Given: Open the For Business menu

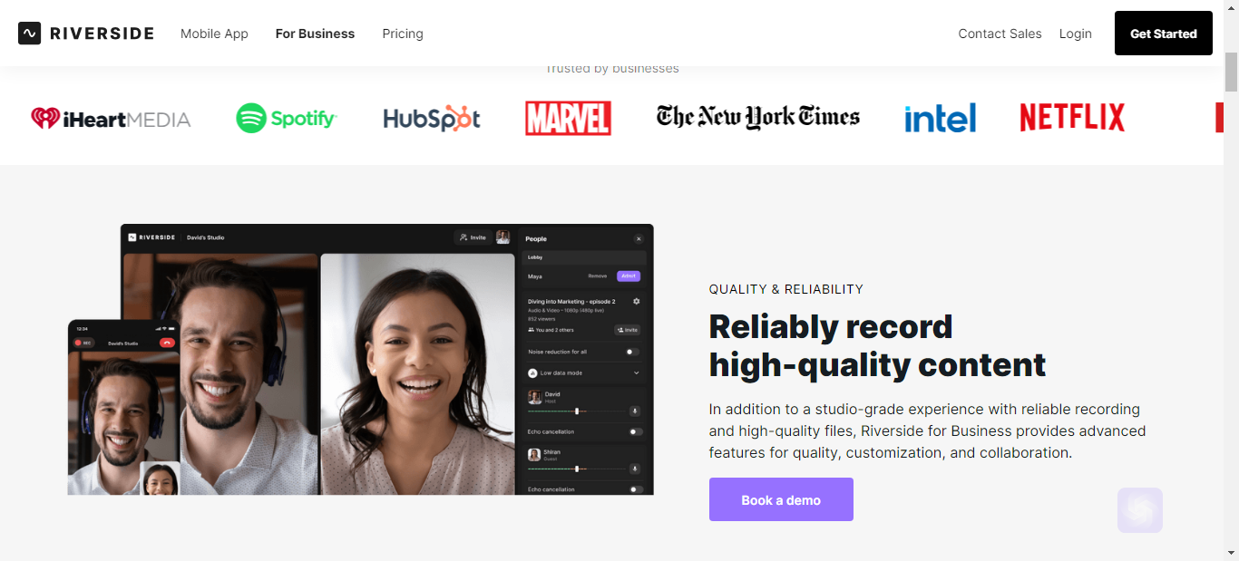Looking at the screenshot, I should 315,34.
